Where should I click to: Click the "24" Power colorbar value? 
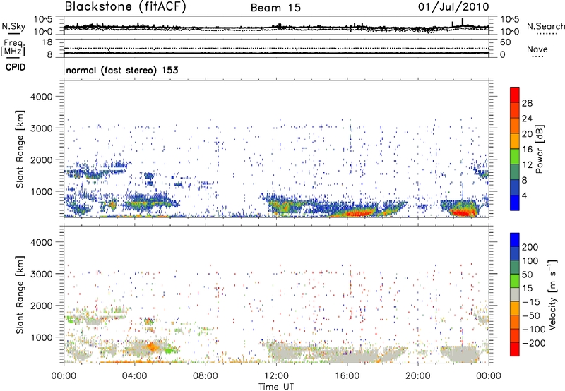[x=527, y=119]
